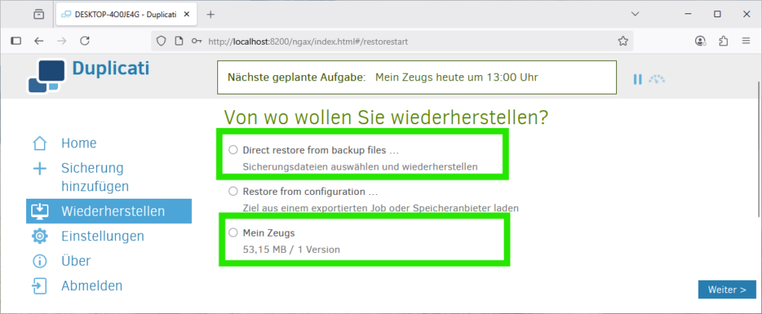The width and height of the screenshot is (762, 314).
Task: Click the Home house icon
Action: point(39,144)
